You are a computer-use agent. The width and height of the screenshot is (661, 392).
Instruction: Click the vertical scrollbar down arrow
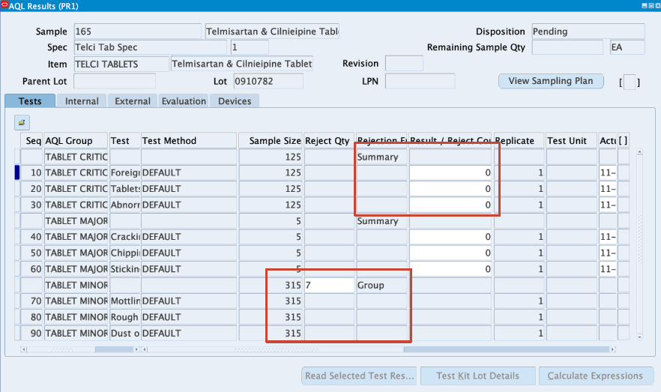(639, 337)
